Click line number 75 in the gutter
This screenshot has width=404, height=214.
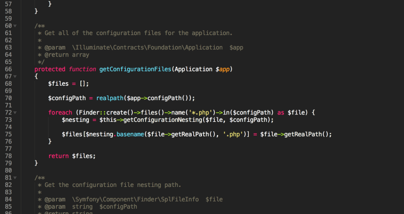8,135
